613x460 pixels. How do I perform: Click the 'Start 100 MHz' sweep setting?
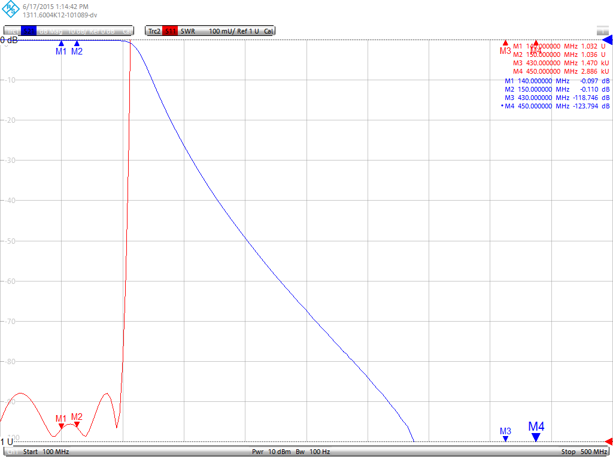click(46, 452)
